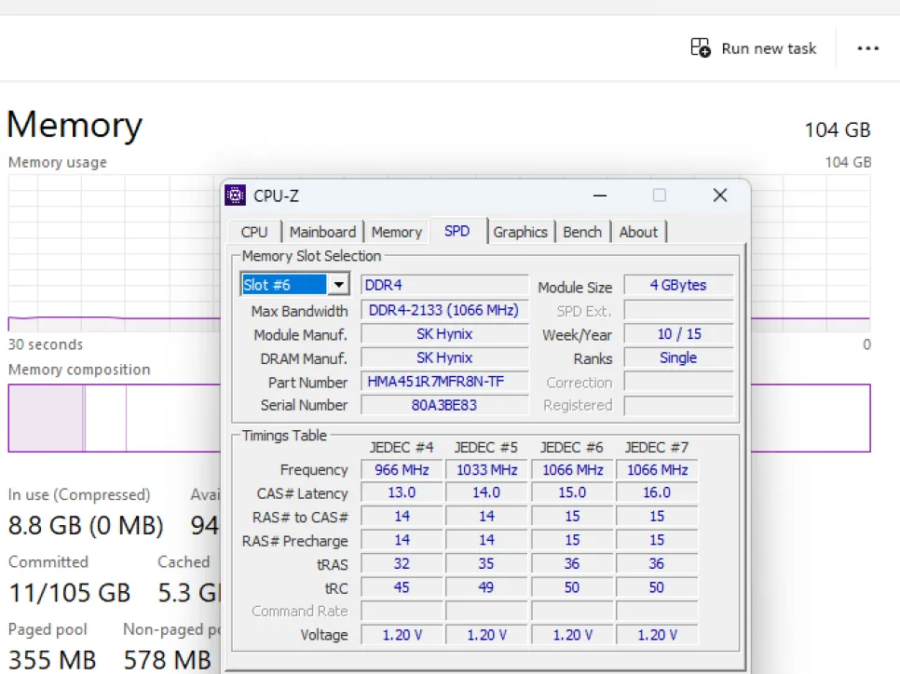Image resolution: width=900 pixels, height=674 pixels.
Task: View the About tab
Action: (x=638, y=232)
